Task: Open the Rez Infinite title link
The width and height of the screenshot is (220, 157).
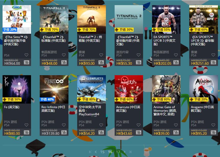Action: click(x=53, y=109)
